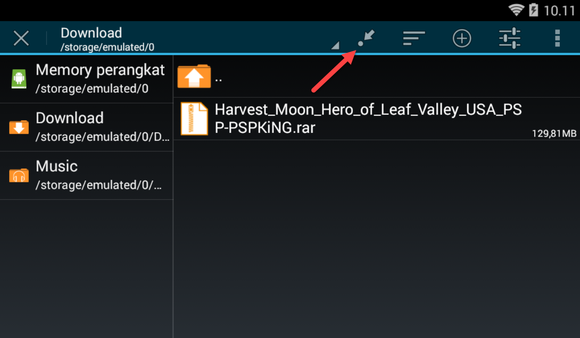This screenshot has height=338, width=580.
Task: Tap the Wi-Fi status bar icon
Action: point(517,10)
